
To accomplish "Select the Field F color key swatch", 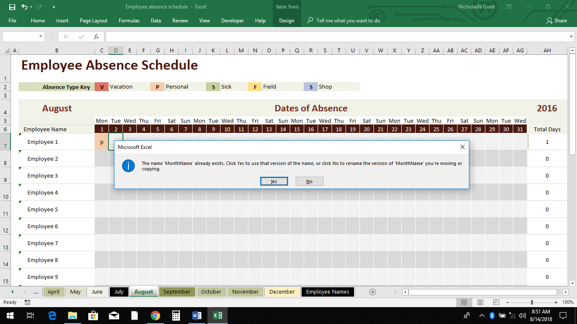I will click(x=255, y=87).
